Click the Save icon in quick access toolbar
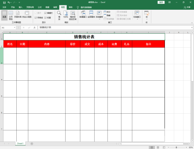The width and height of the screenshot is (194, 149). click(4, 2)
